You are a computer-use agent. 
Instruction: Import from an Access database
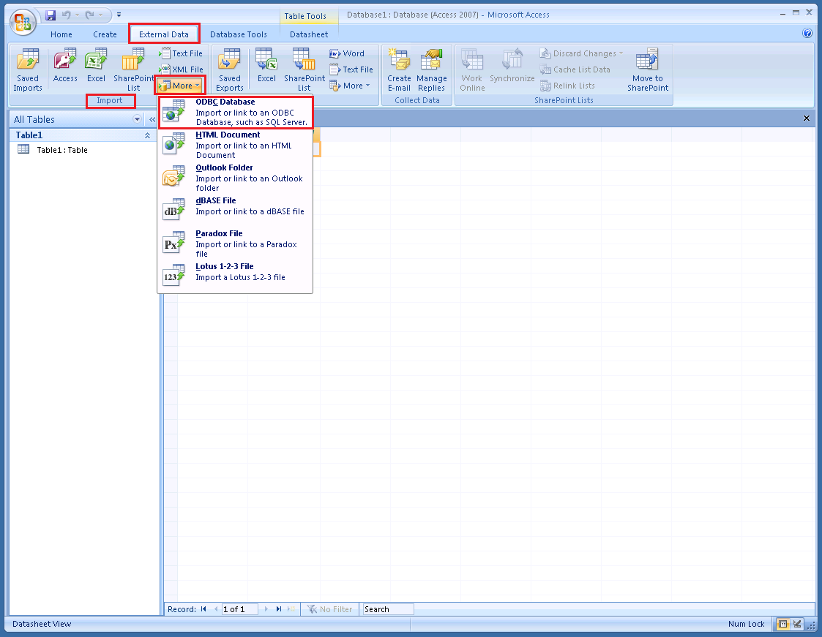(x=65, y=66)
